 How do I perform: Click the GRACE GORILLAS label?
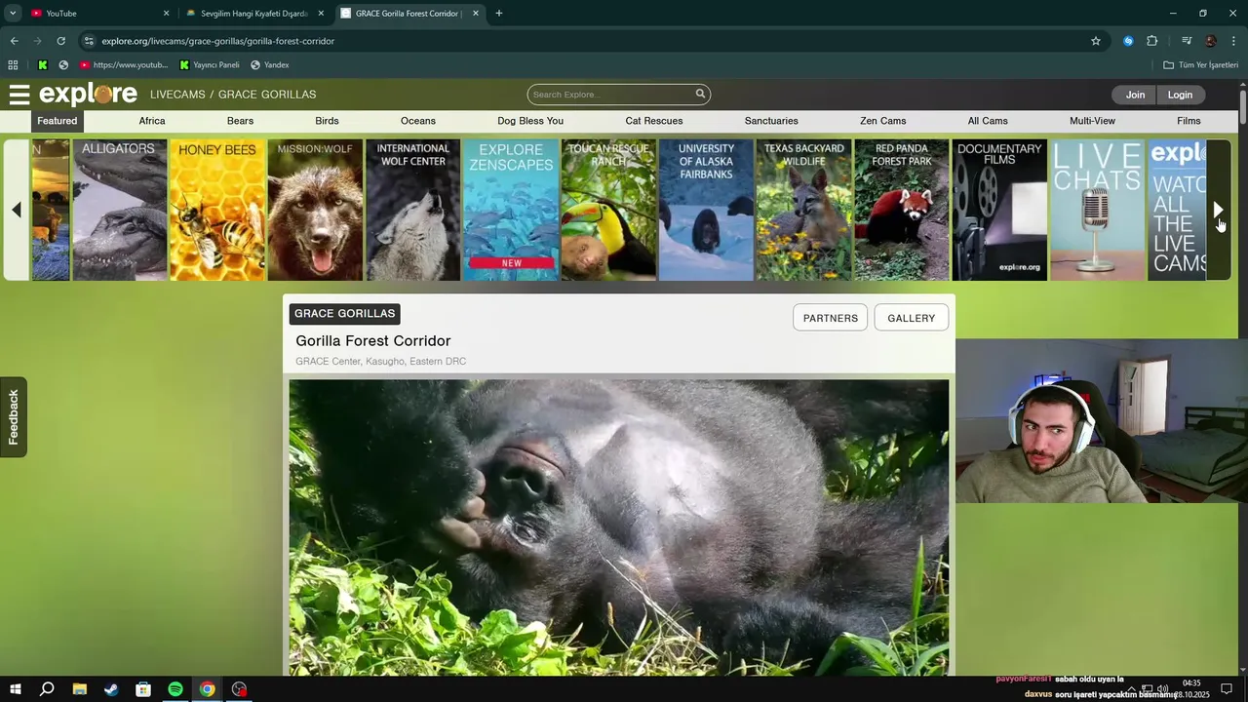point(345,314)
